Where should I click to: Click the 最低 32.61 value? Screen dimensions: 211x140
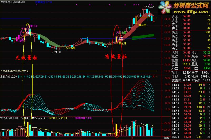(x=207, y=60)
